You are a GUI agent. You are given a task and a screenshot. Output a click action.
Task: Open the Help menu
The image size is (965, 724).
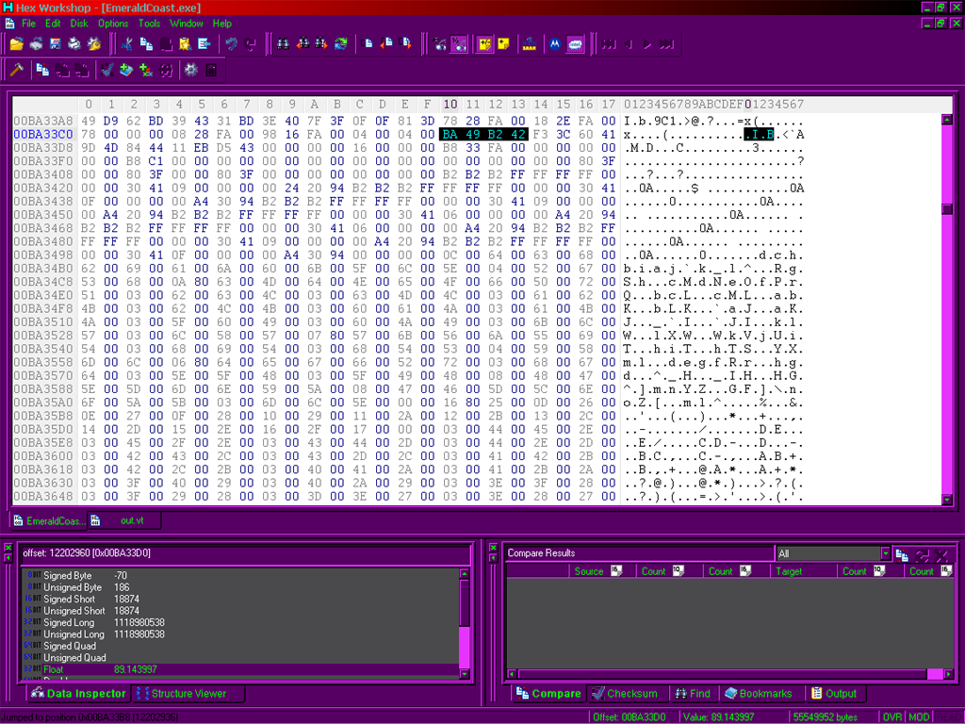click(x=222, y=24)
